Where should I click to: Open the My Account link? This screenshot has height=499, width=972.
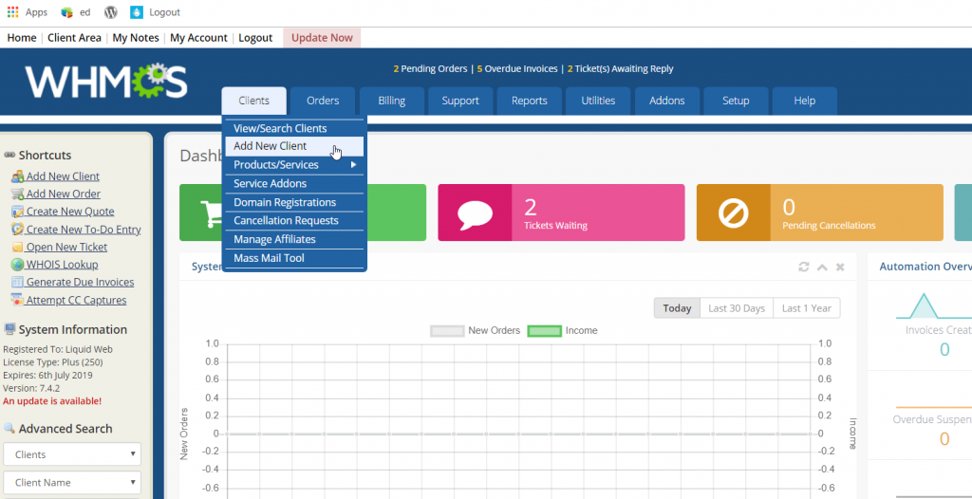[x=199, y=38]
